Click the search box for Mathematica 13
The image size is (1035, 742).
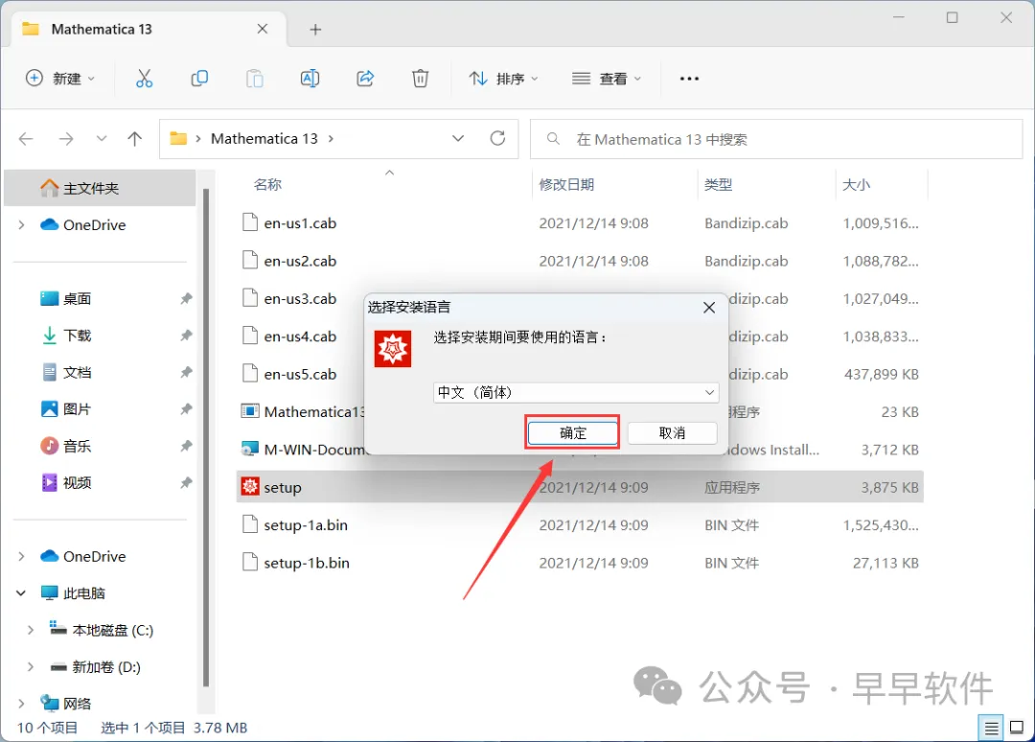click(x=776, y=139)
